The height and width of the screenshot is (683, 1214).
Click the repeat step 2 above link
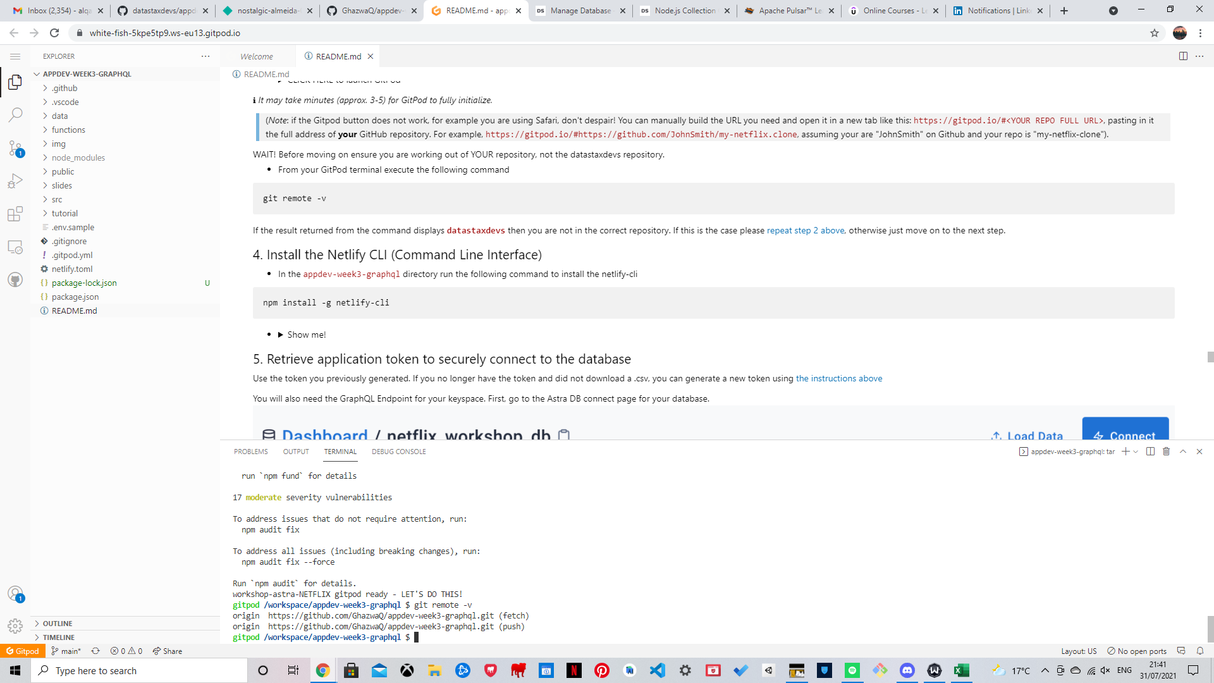[805, 230]
